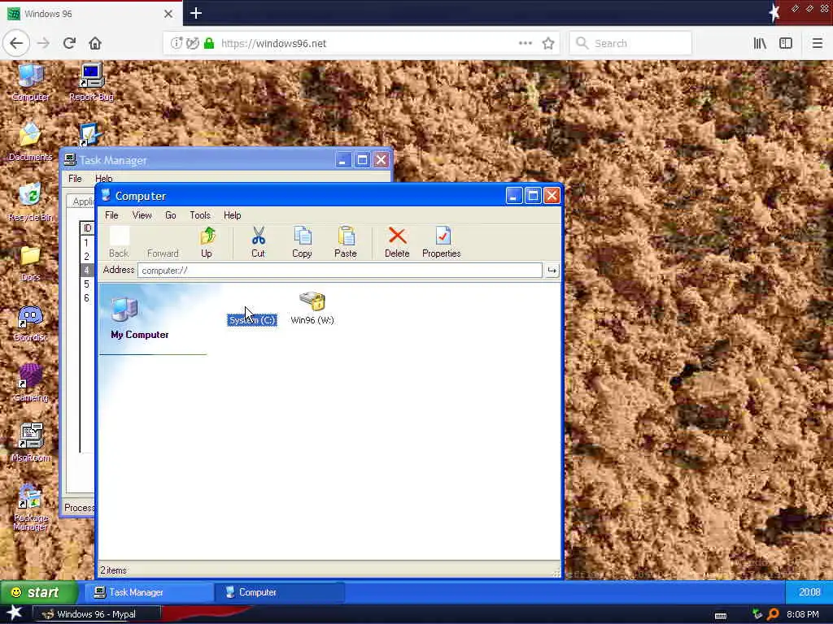The height and width of the screenshot is (624, 833).
Task: Click the MsgRoom desktop icon
Action: coord(30,443)
